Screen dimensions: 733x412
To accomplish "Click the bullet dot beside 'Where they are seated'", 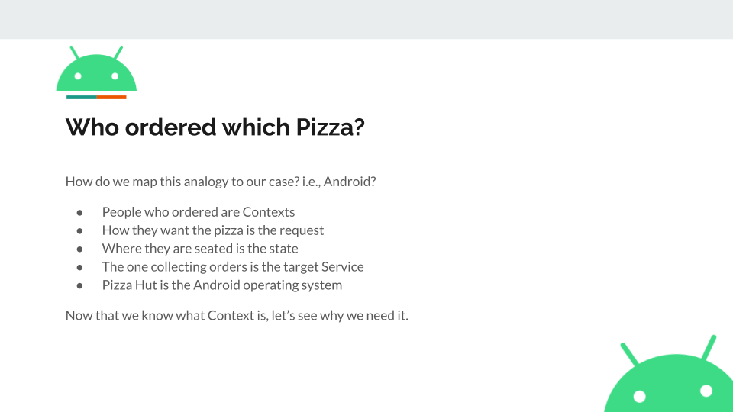I will (x=80, y=249).
